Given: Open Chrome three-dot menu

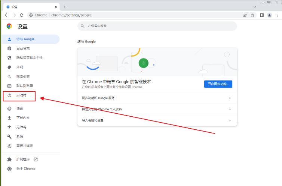Looking at the screenshot, I should pyautogui.click(x=277, y=15).
